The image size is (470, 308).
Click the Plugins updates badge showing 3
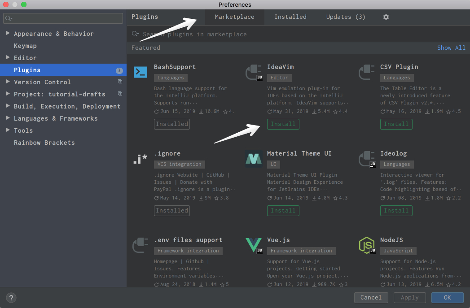tap(119, 70)
